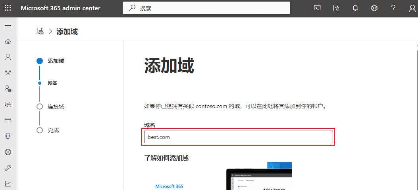Click the search magnifier icon
The image size is (418, 190).
132,8
